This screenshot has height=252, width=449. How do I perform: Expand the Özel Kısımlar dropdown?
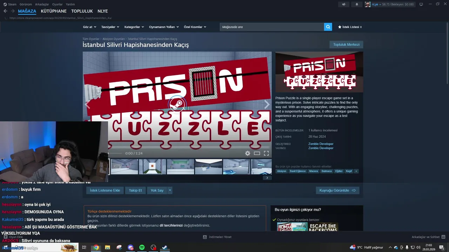click(195, 27)
